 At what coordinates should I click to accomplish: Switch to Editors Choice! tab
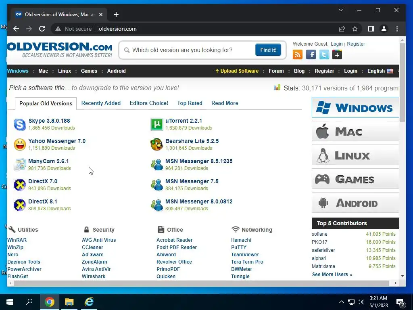tap(149, 103)
